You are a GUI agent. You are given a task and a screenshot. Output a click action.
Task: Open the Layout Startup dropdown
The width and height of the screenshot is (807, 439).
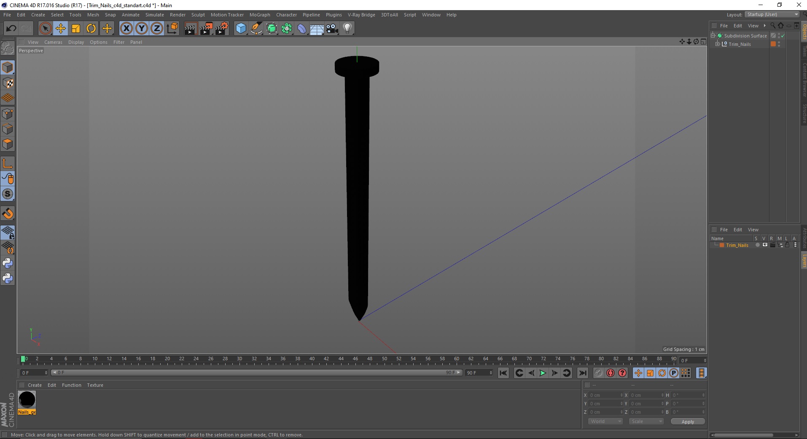[x=772, y=14]
